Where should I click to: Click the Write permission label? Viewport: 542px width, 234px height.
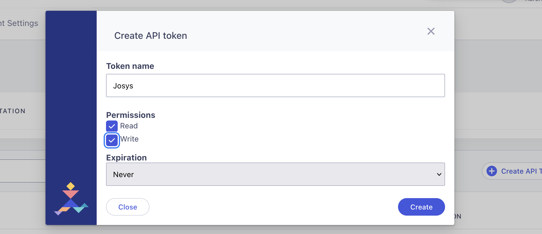tap(130, 139)
